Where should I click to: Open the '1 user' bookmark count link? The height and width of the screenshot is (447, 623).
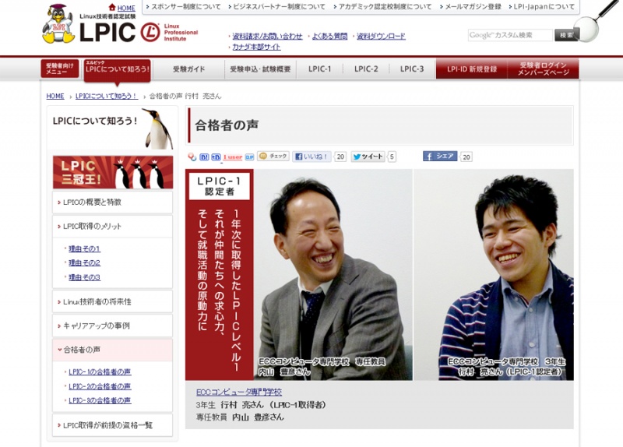click(x=232, y=157)
